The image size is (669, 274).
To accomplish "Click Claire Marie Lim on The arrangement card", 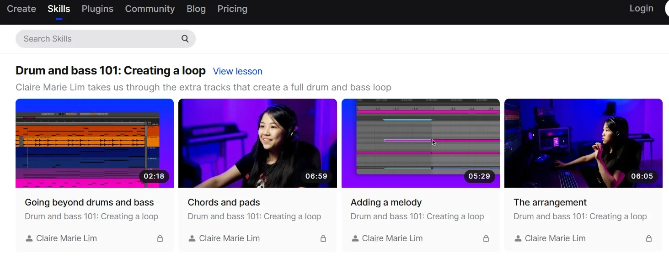I will [x=555, y=238].
